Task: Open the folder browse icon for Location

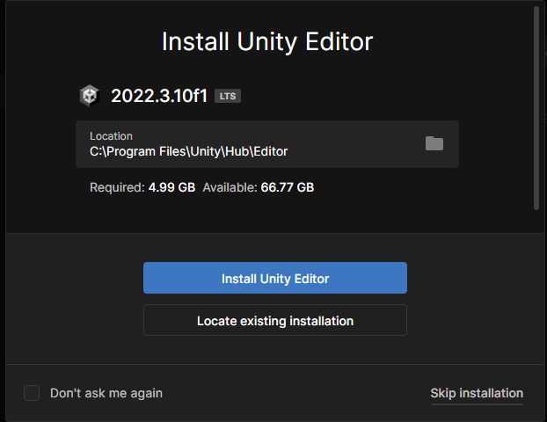Action: pyautogui.click(x=434, y=143)
